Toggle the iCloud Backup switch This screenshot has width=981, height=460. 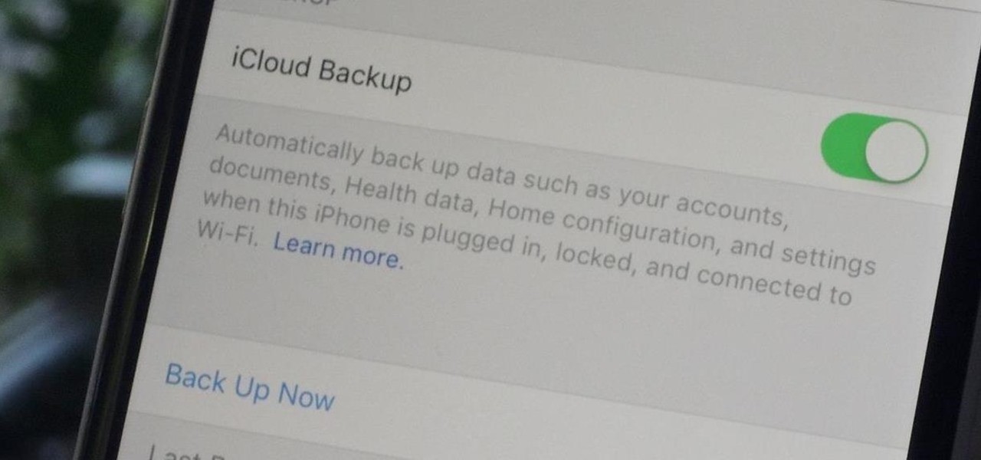(874, 149)
